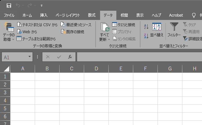The width and height of the screenshot is (202, 125).
Task: Select column E header
Action: pyautogui.click(x=121, y=69)
